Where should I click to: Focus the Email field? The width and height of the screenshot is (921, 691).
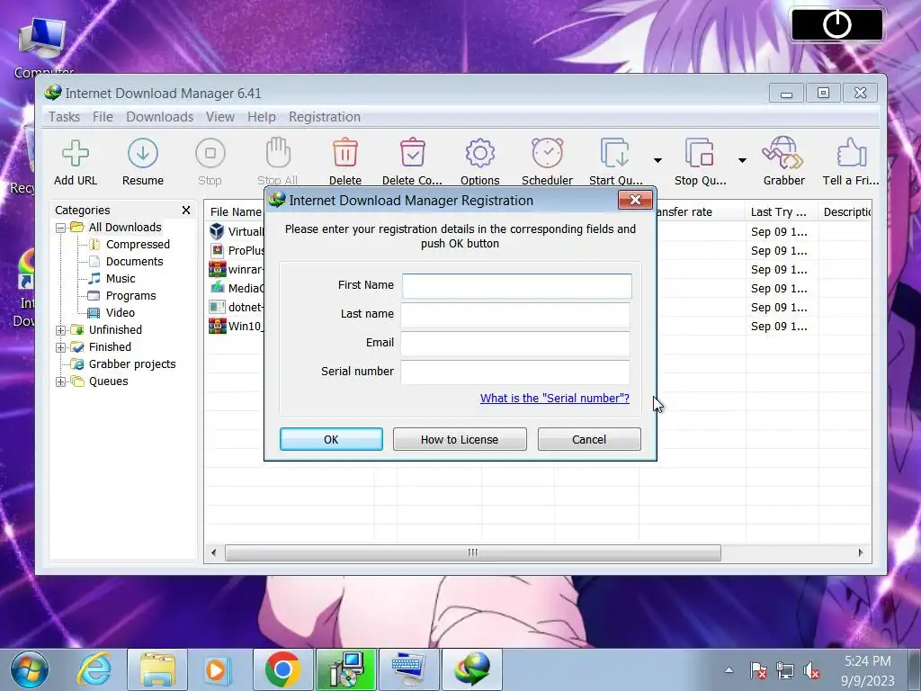pos(515,343)
